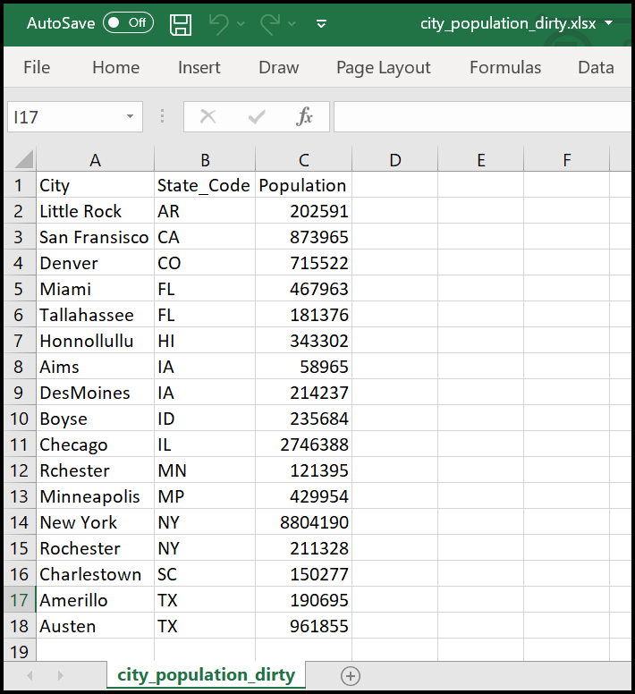Open the file name dropdown in title bar
This screenshot has width=635, height=694.
(609, 23)
